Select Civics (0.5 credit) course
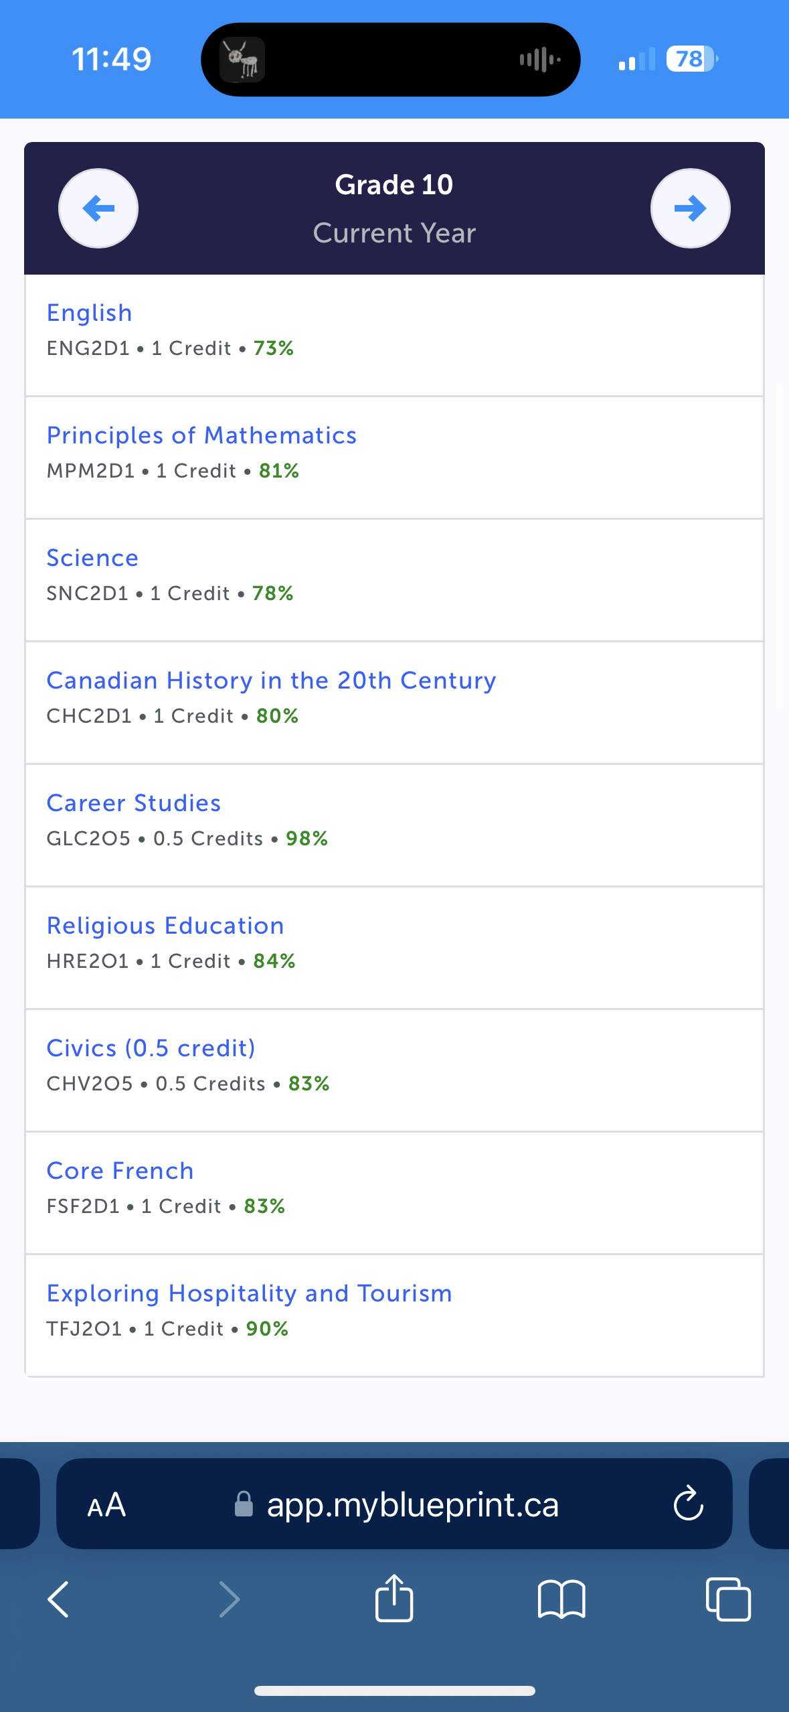The image size is (789, 1712). click(151, 1048)
